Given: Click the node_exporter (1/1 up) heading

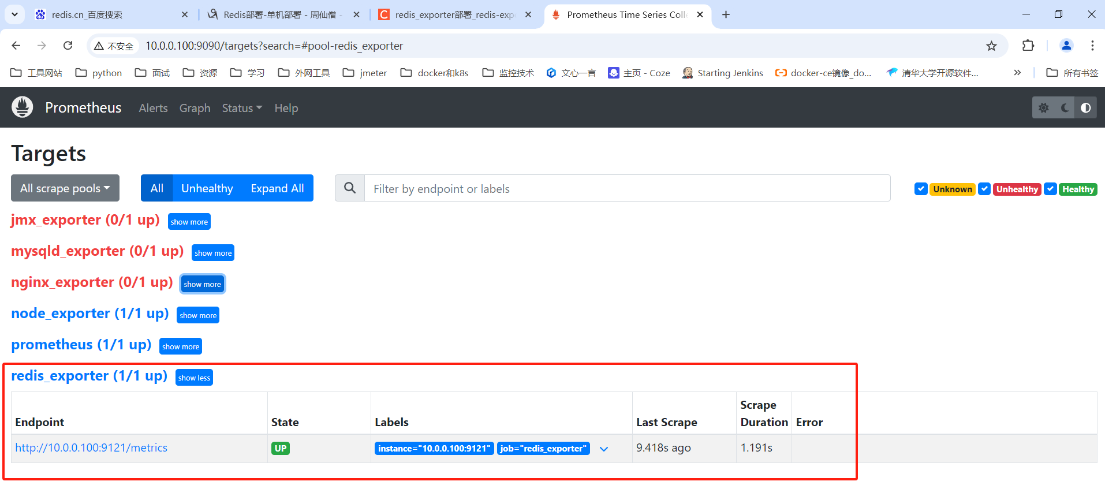Looking at the screenshot, I should 90,314.
